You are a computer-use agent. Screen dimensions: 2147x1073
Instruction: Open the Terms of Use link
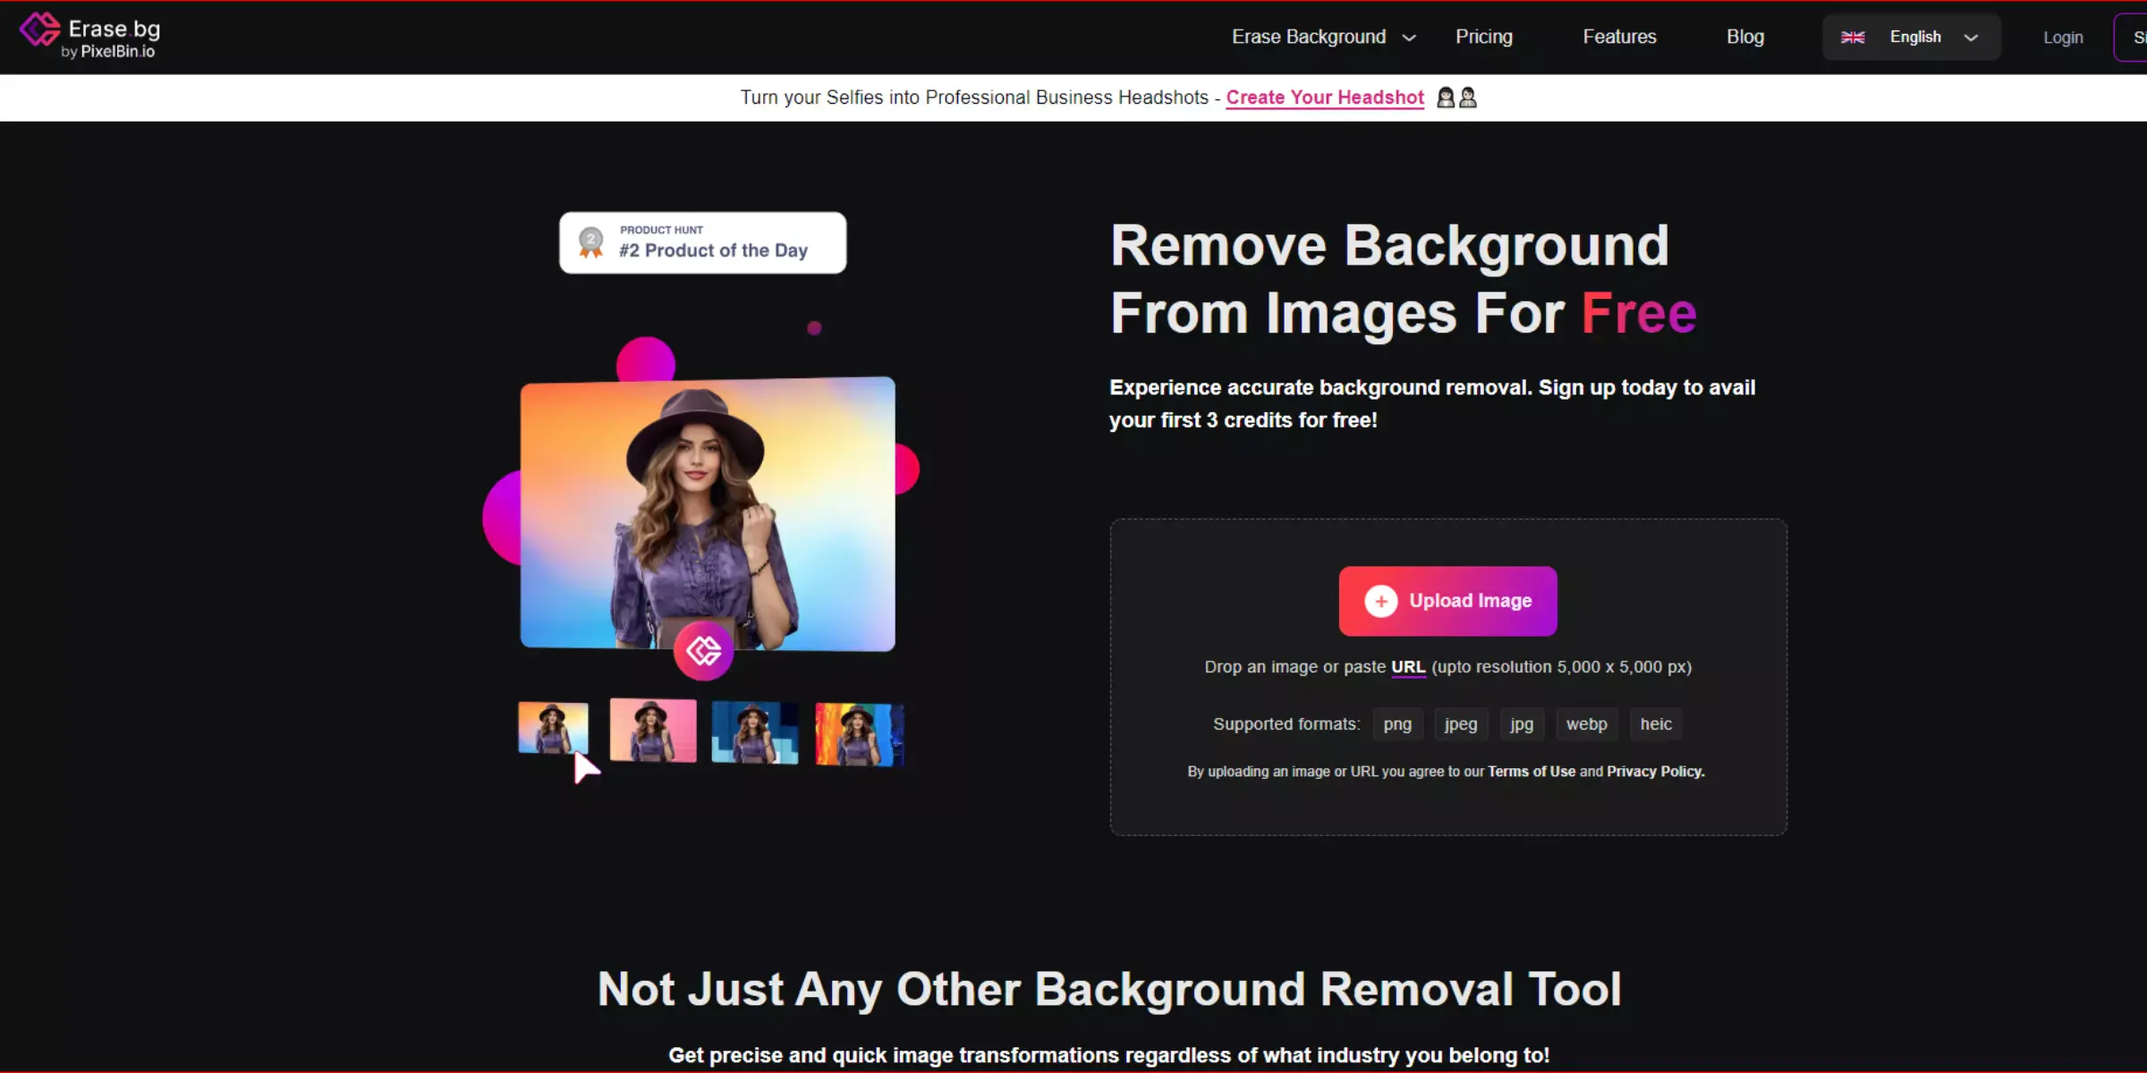coord(1531,772)
